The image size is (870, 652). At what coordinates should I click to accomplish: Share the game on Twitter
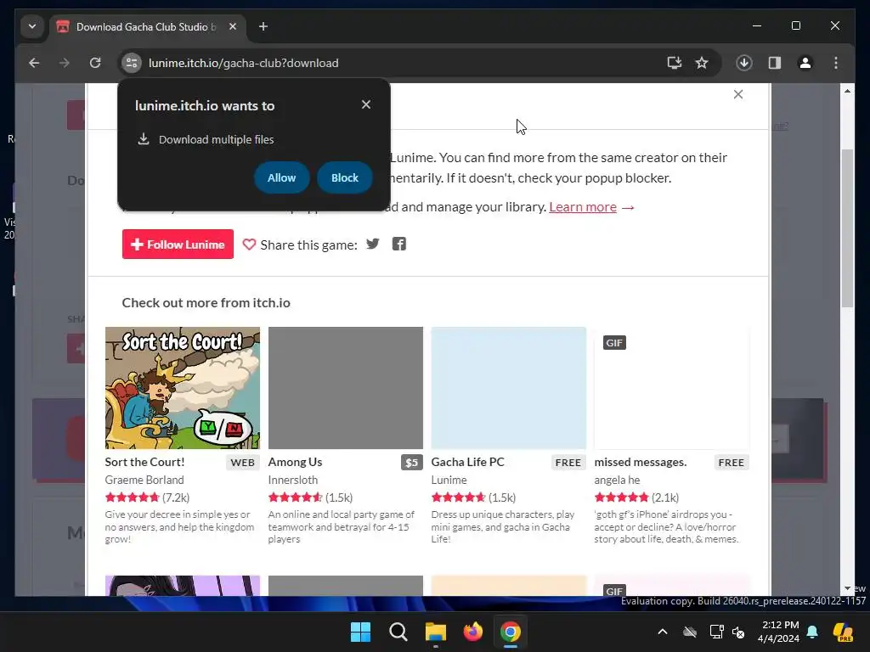373,244
